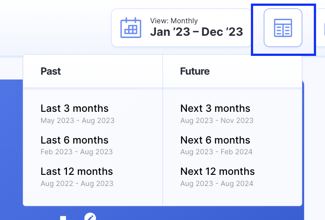Click the May 2023 - Aug 2023 subtitle
Screen dimensions: 325x220
(77, 120)
